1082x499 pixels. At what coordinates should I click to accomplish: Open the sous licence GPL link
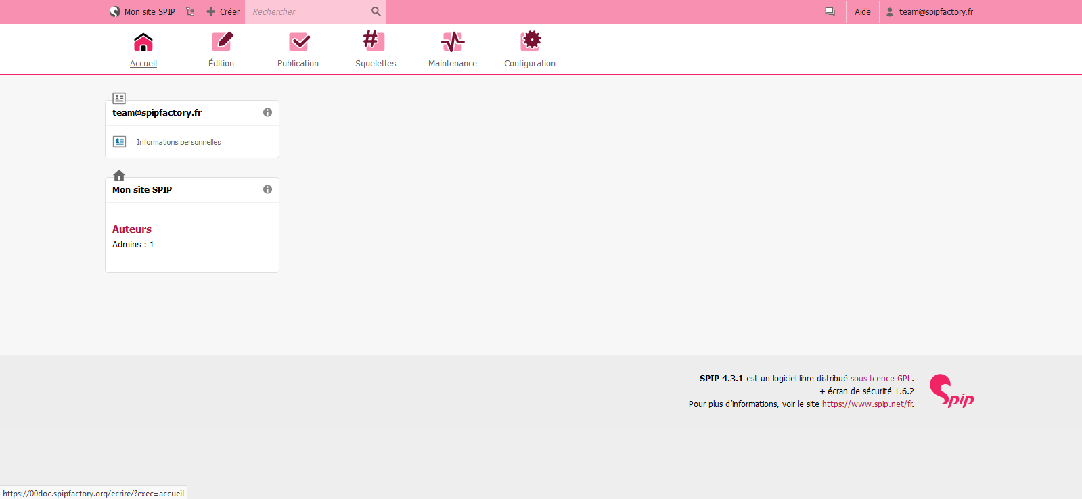[881, 379]
